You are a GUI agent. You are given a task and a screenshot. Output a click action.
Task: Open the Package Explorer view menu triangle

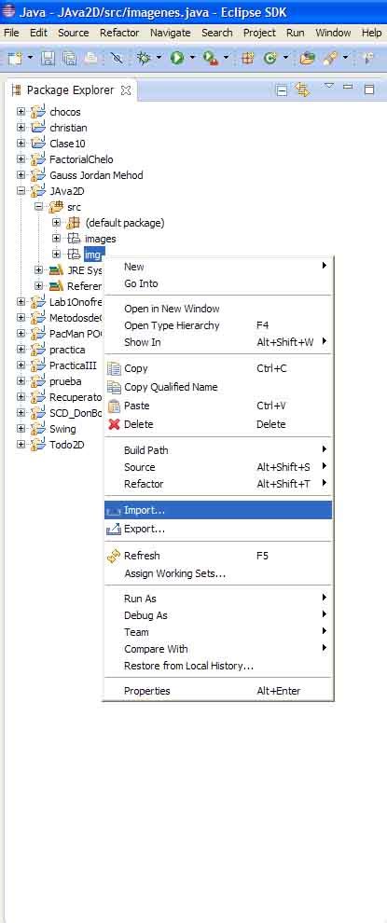pos(329,87)
